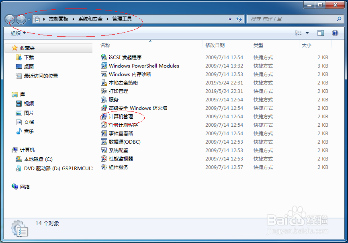
Task: Open 性能监视器
Action: (x=118, y=159)
